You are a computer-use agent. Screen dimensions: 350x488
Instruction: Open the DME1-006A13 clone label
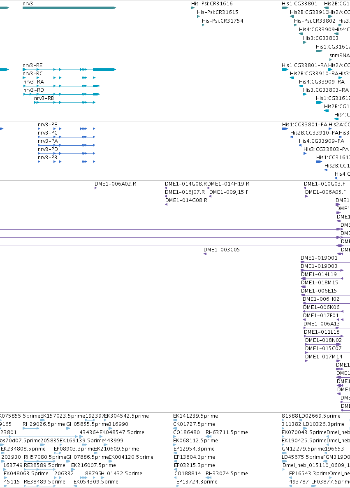click(322, 324)
